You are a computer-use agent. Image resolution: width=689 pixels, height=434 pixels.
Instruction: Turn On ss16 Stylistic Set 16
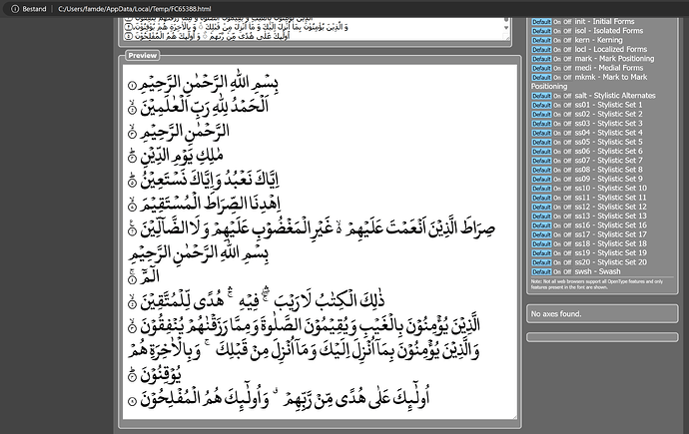point(557,225)
